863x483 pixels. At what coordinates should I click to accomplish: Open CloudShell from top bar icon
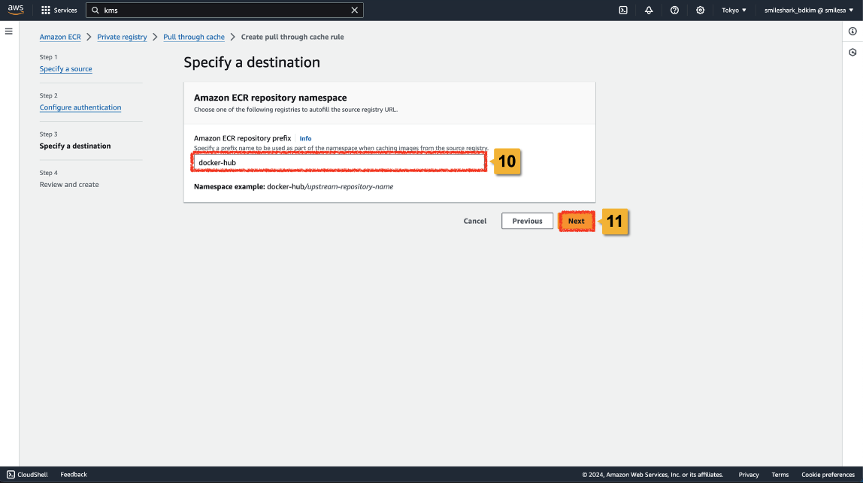pyautogui.click(x=623, y=11)
